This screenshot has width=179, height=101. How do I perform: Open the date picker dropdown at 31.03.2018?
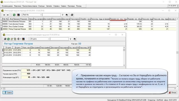click(x=178, y=6)
